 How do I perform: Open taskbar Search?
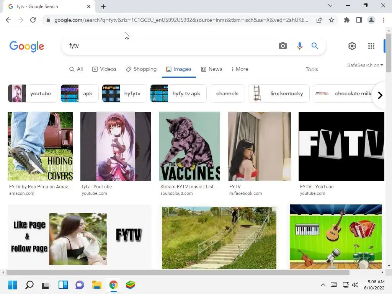(x=29, y=285)
